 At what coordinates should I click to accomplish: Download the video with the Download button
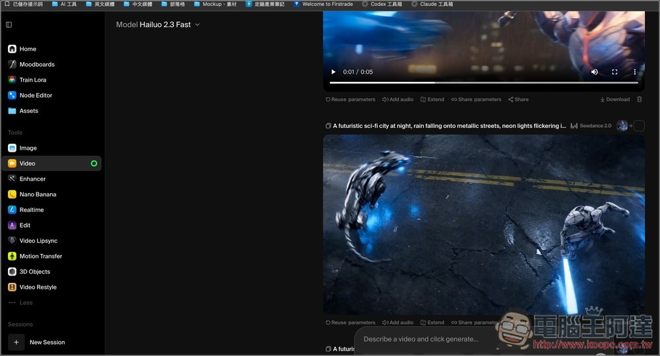[615, 100]
